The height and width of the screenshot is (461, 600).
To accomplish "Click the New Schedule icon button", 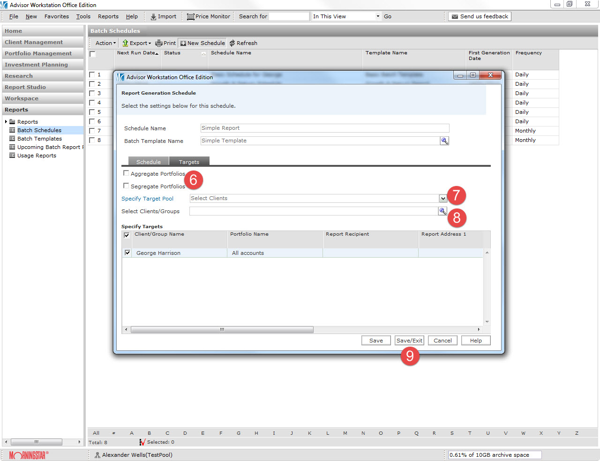I will point(183,43).
